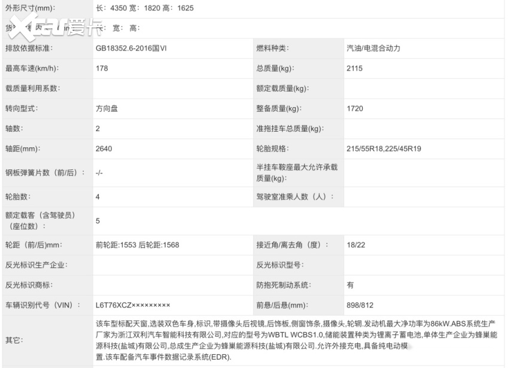Click the 外形尺寸(mm) label
The height and width of the screenshot is (368, 510).
31,8
